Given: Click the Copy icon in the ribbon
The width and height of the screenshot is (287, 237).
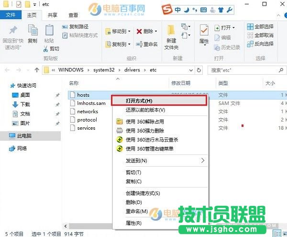Looking at the screenshot, I should coord(33,30).
